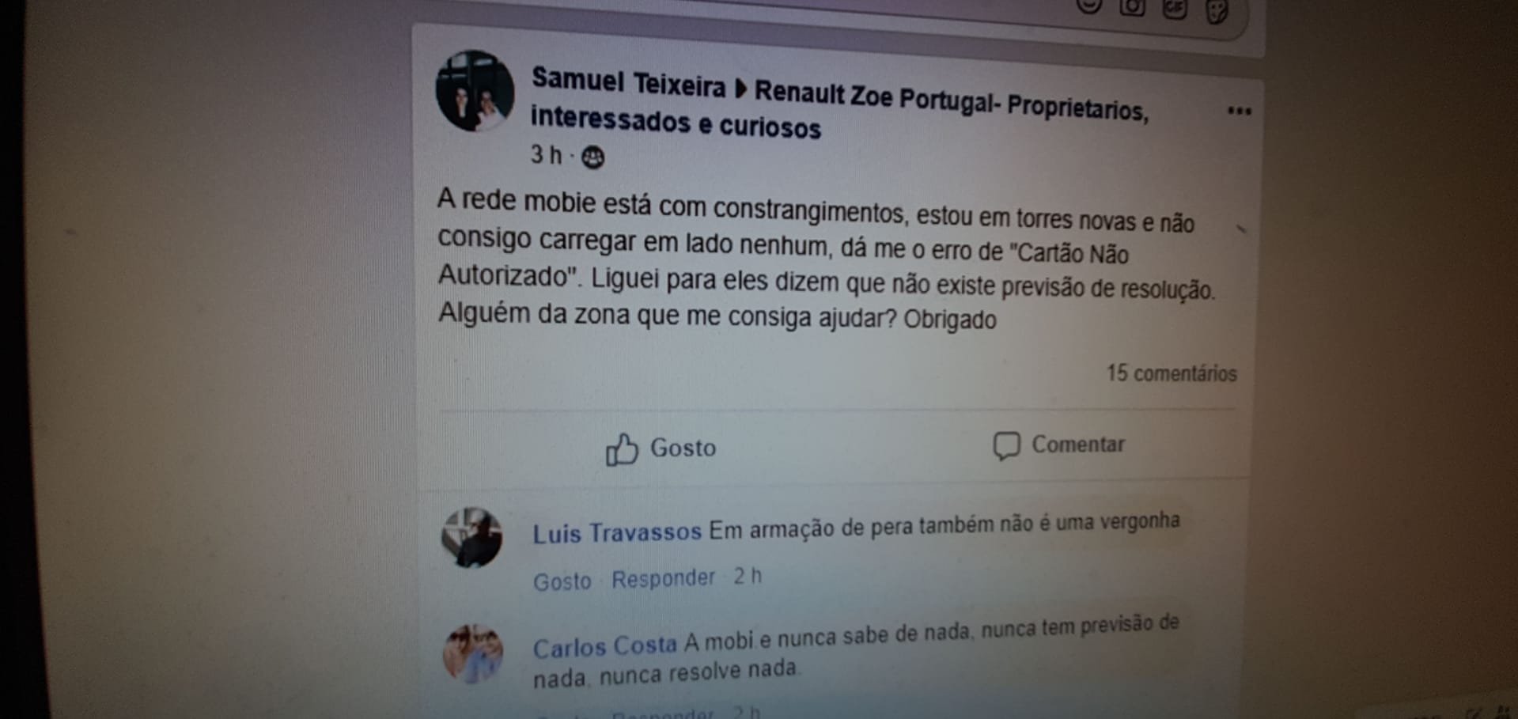Viewport: 1518px width, 719px height.
Task: Click the group privacy icon beside 3 h
Action: pos(592,158)
